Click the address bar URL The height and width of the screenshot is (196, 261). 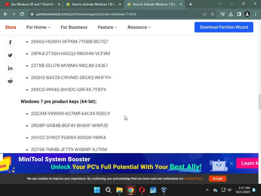tap(86, 14)
